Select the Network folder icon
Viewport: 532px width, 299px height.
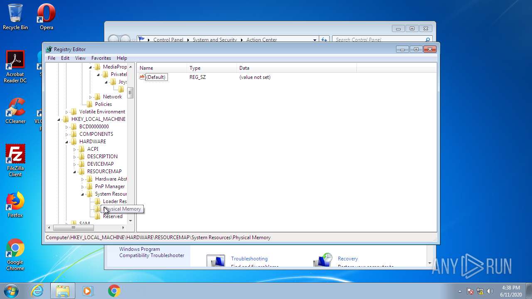point(98,97)
